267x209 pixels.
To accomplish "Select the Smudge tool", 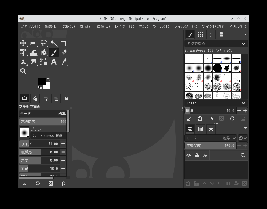I will pyautogui.click(x=33, y=62).
